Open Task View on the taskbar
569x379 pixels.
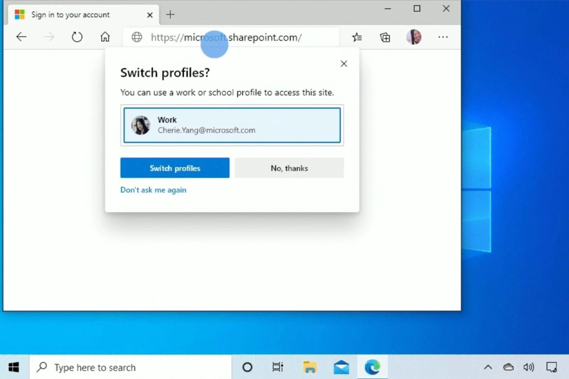(x=278, y=367)
